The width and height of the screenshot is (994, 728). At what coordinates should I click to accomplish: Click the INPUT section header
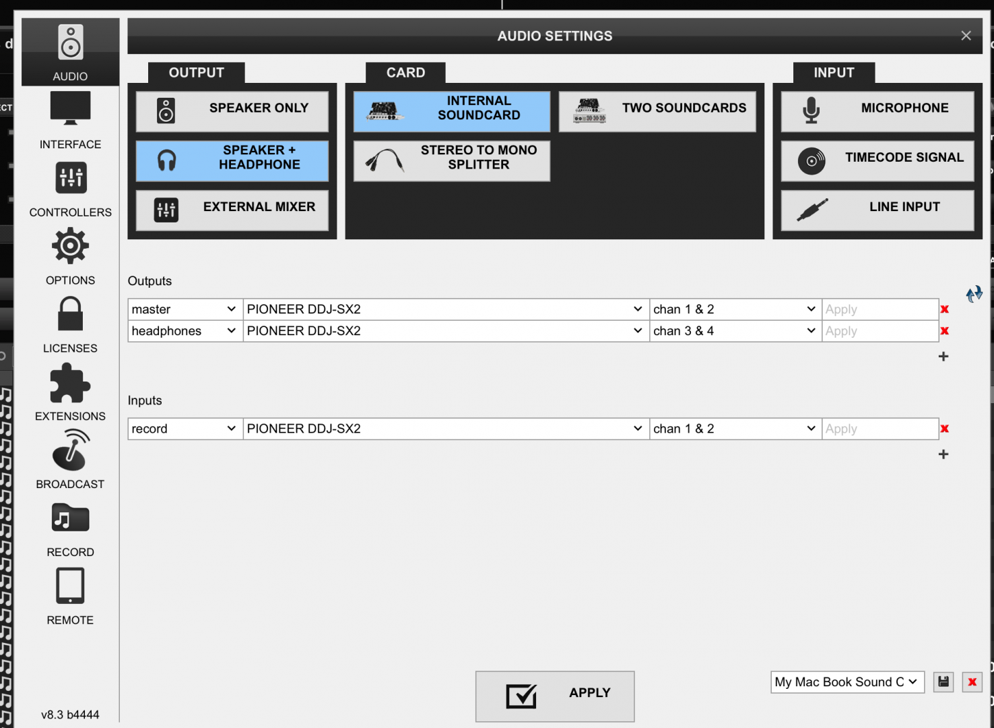(x=834, y=73)
